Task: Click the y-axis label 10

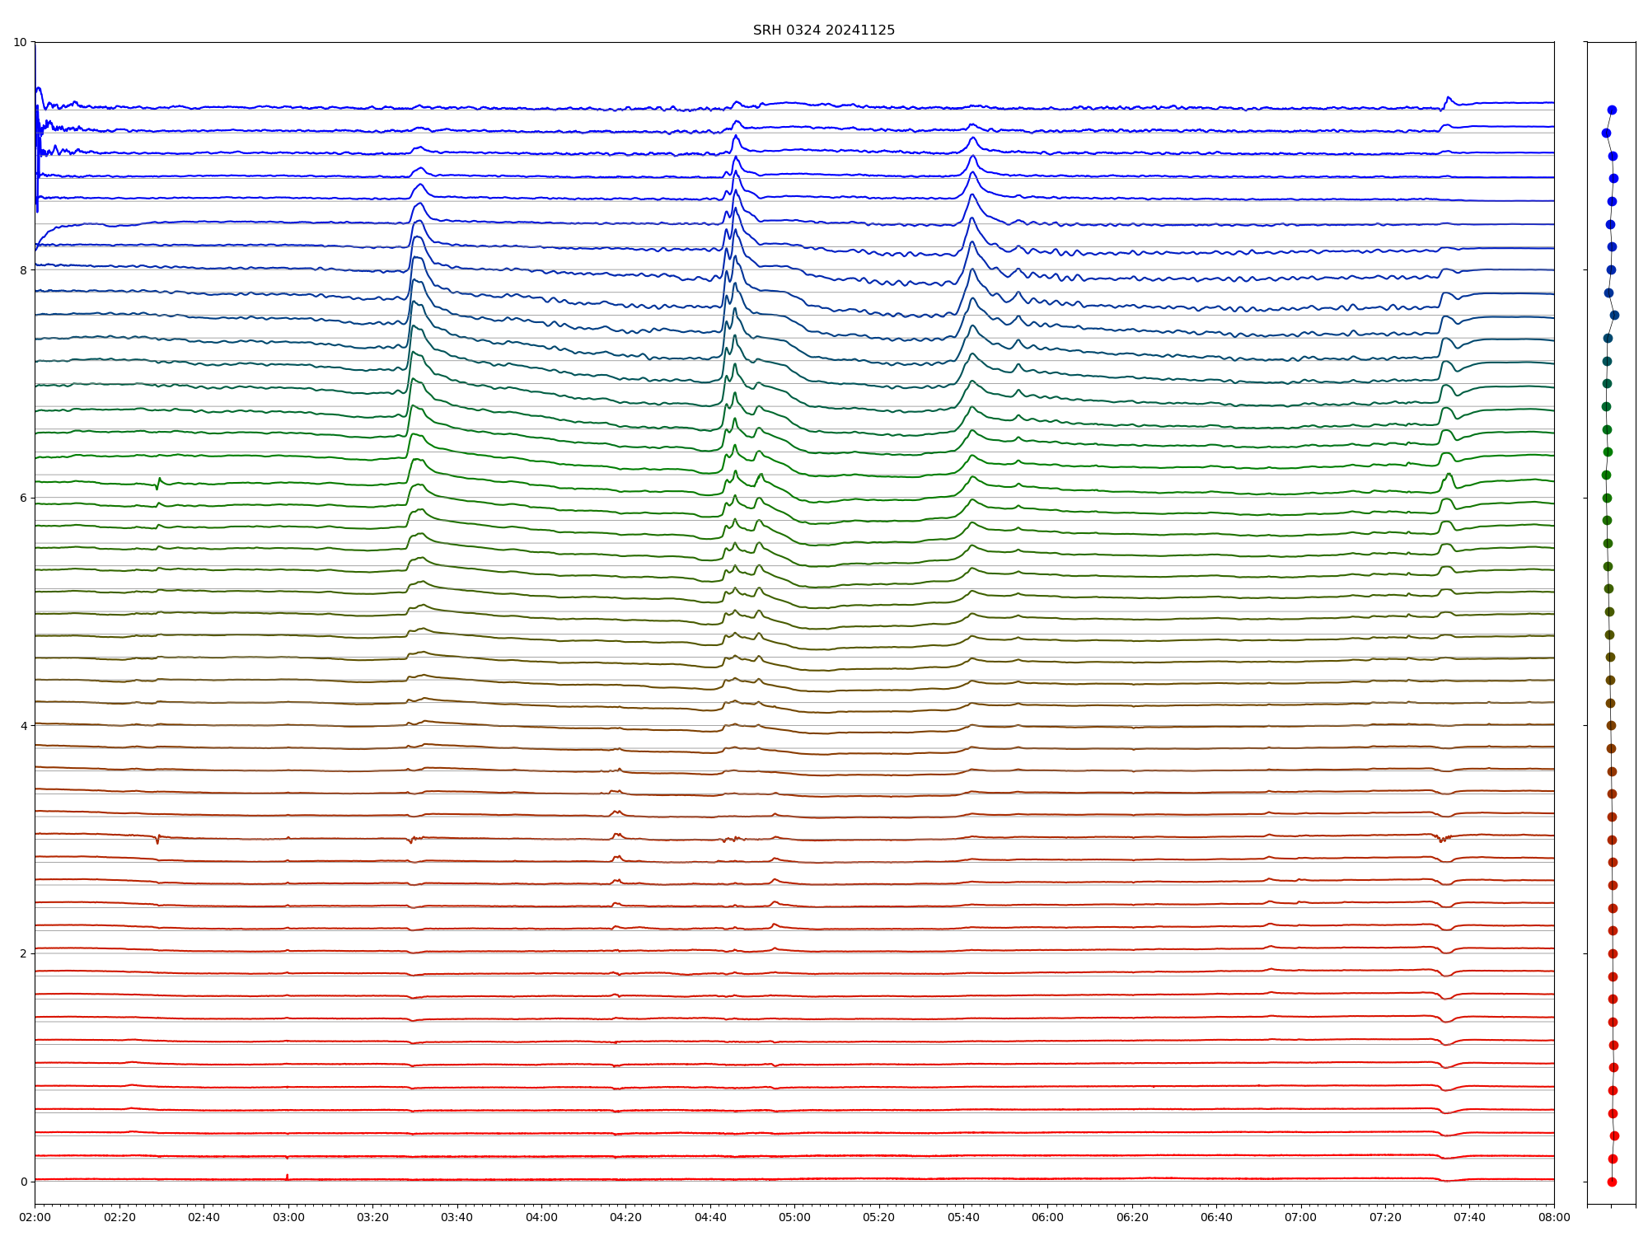Action: 20,42
